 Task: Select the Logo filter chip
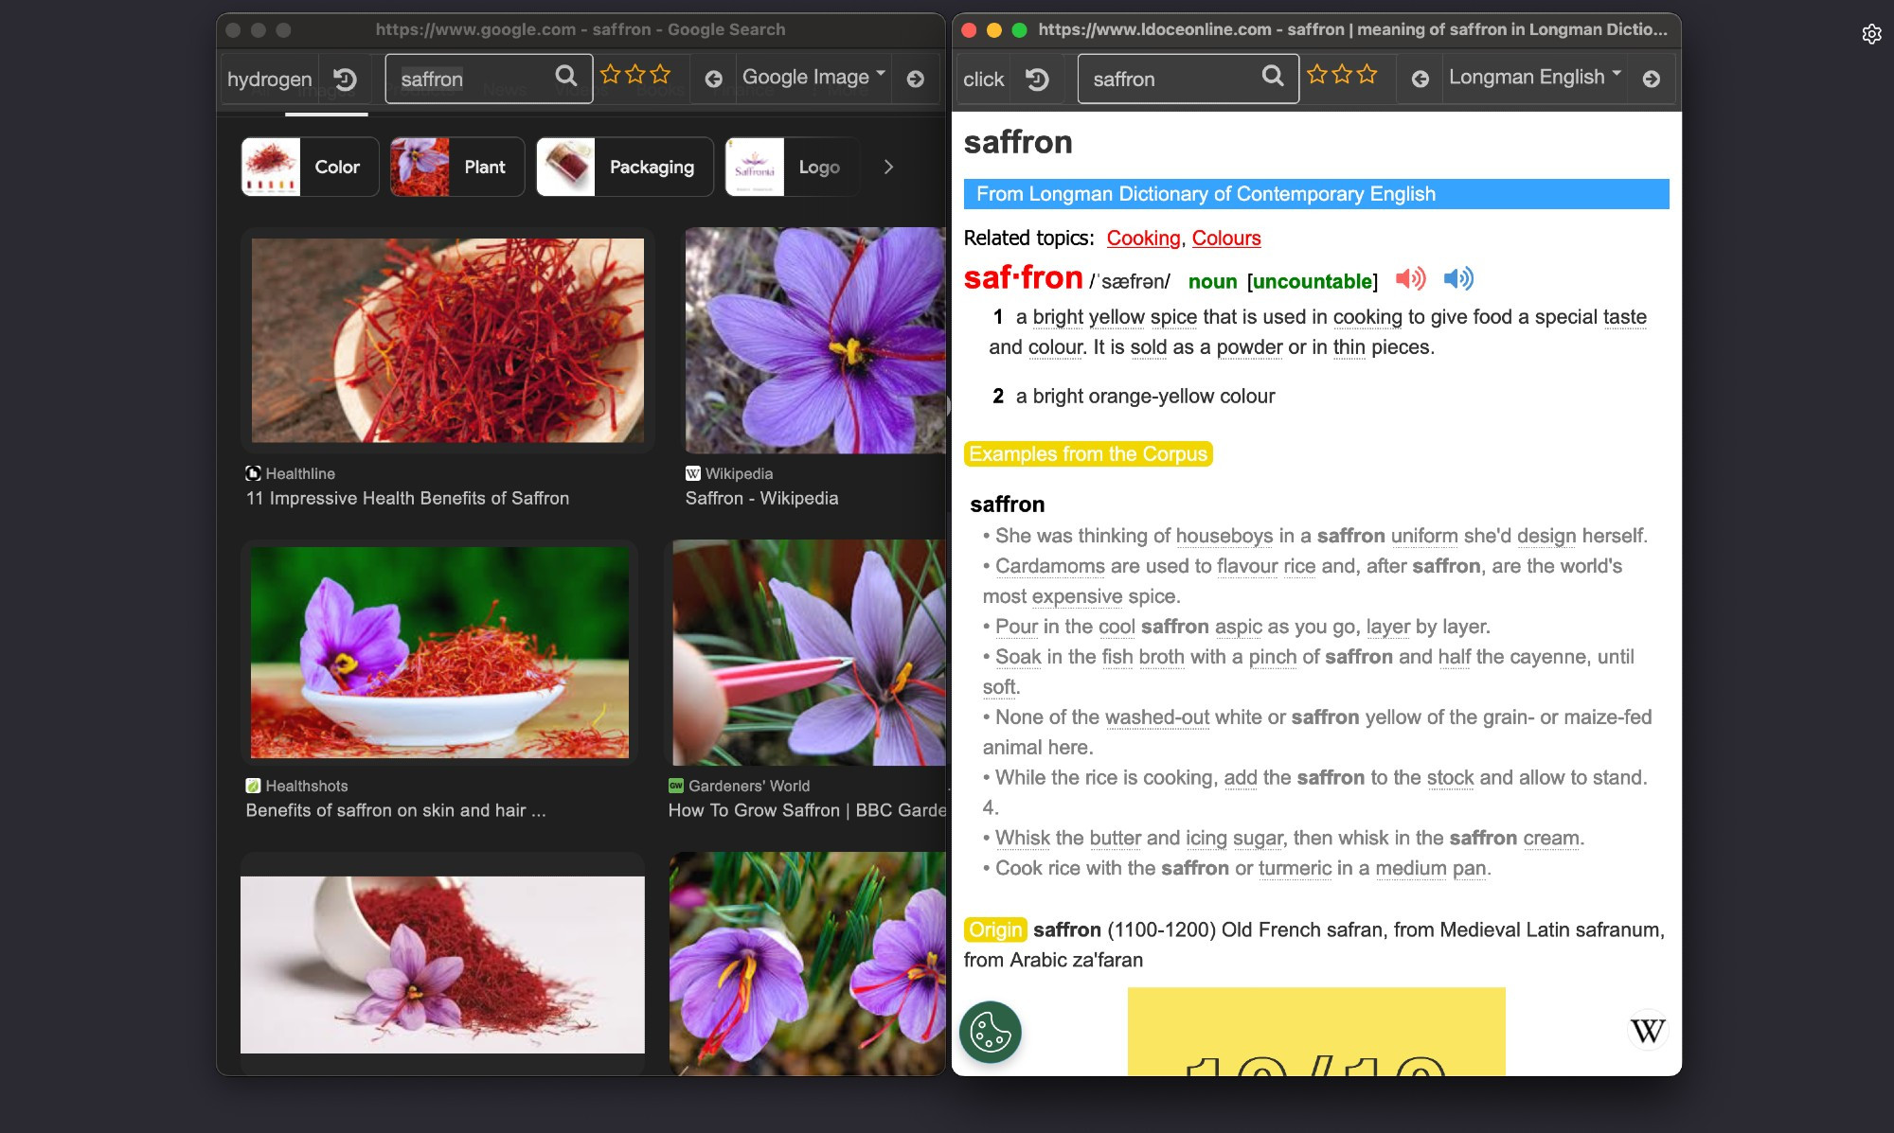792,167
